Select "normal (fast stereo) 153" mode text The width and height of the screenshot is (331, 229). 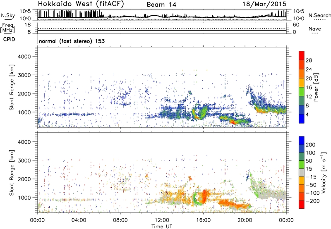72,41
